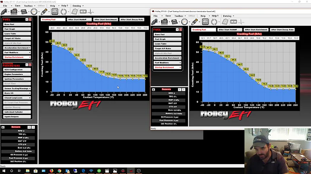Open Toolbox menu in right window
Viewport: 311px width, 174px height.
point(179,16)
